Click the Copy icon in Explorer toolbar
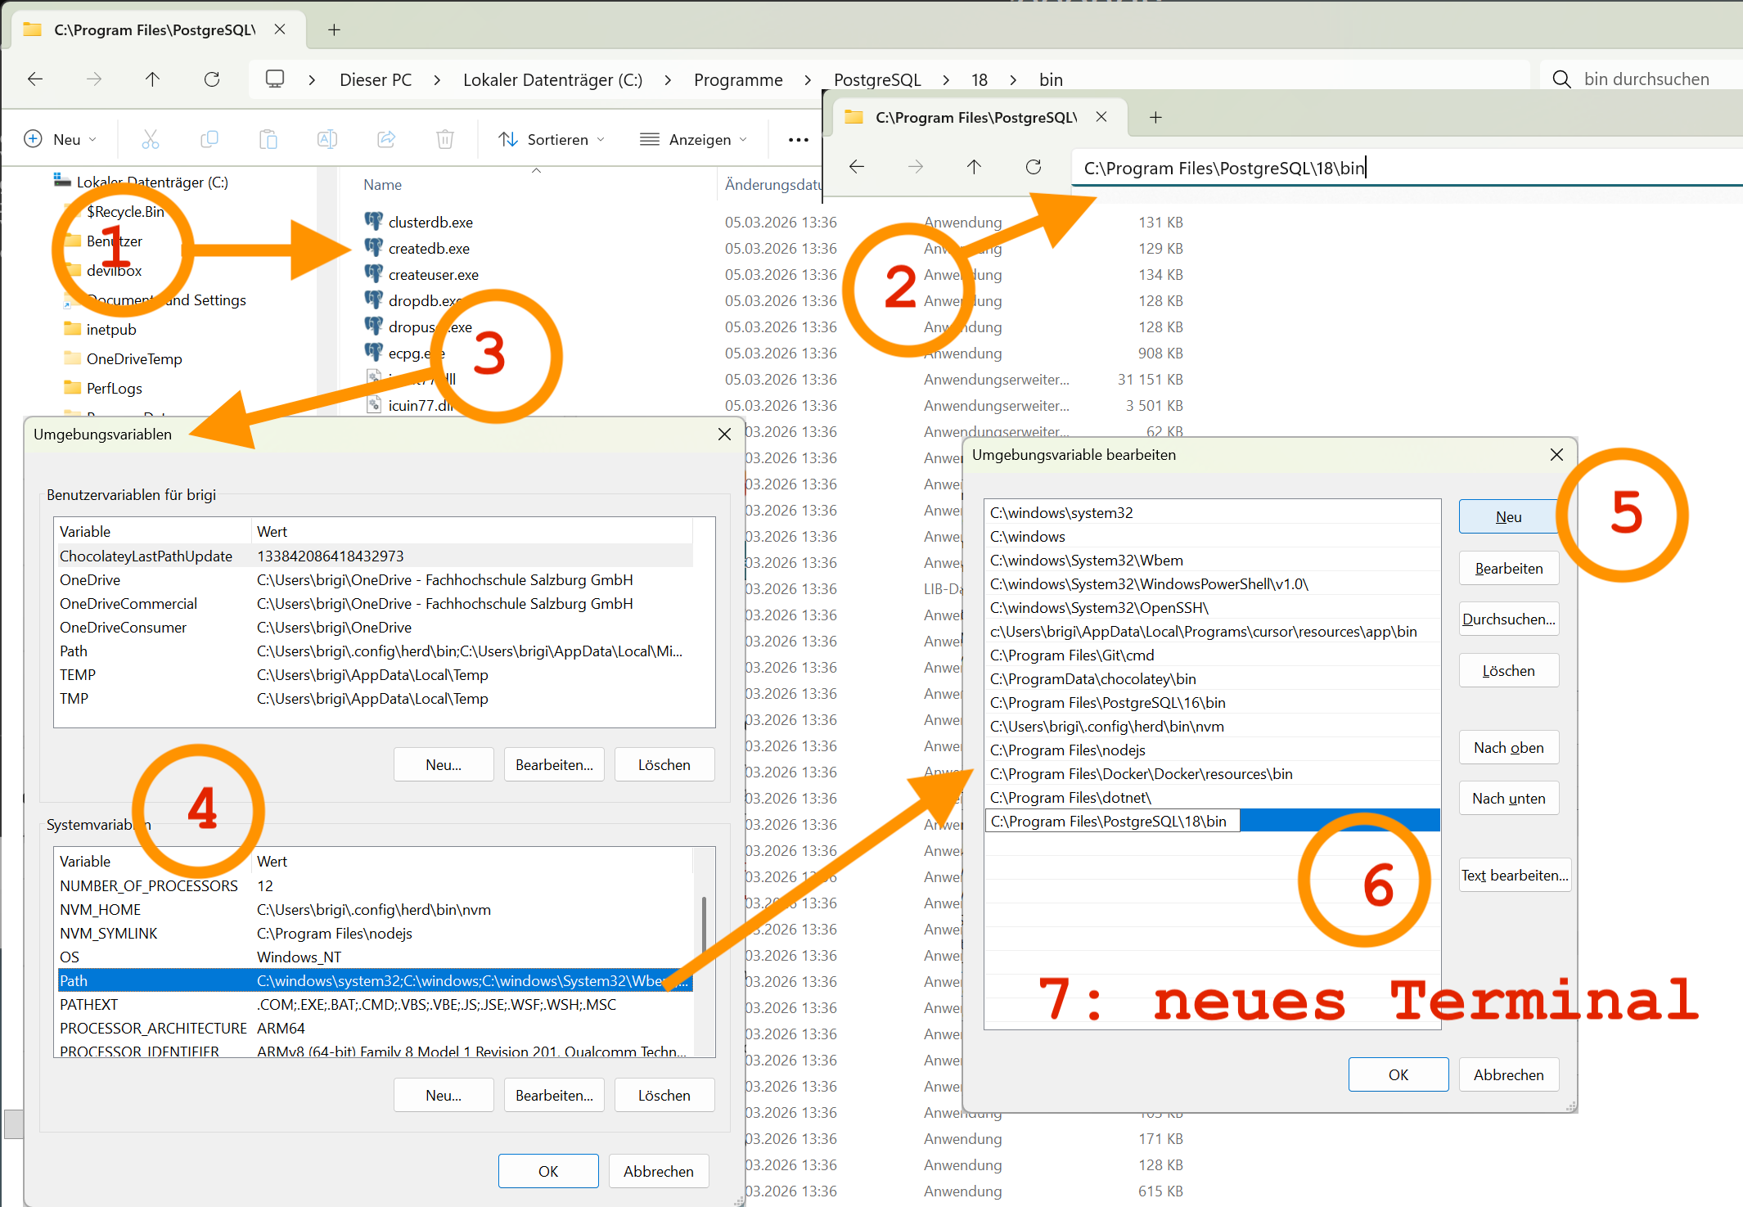 pos(209,139)
